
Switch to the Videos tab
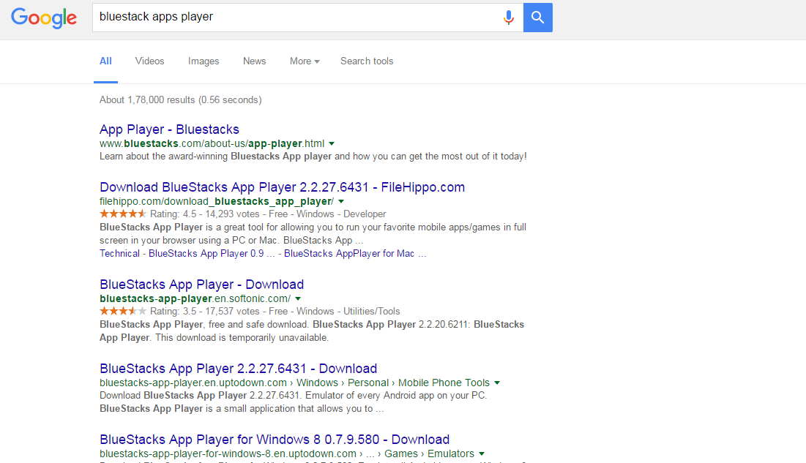click(x=149, y=61)
